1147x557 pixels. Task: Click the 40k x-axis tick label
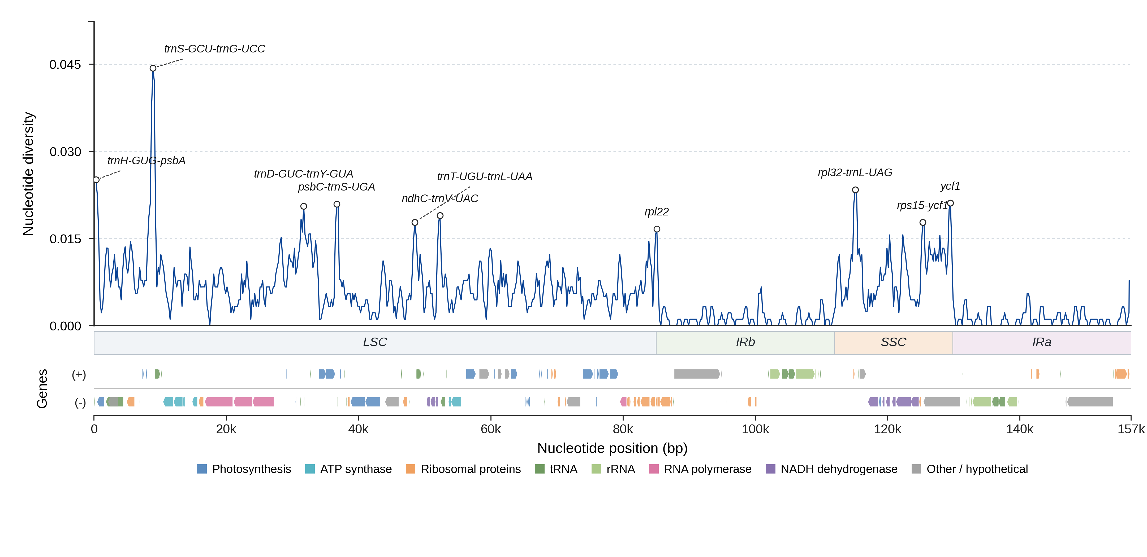point(359,430)
